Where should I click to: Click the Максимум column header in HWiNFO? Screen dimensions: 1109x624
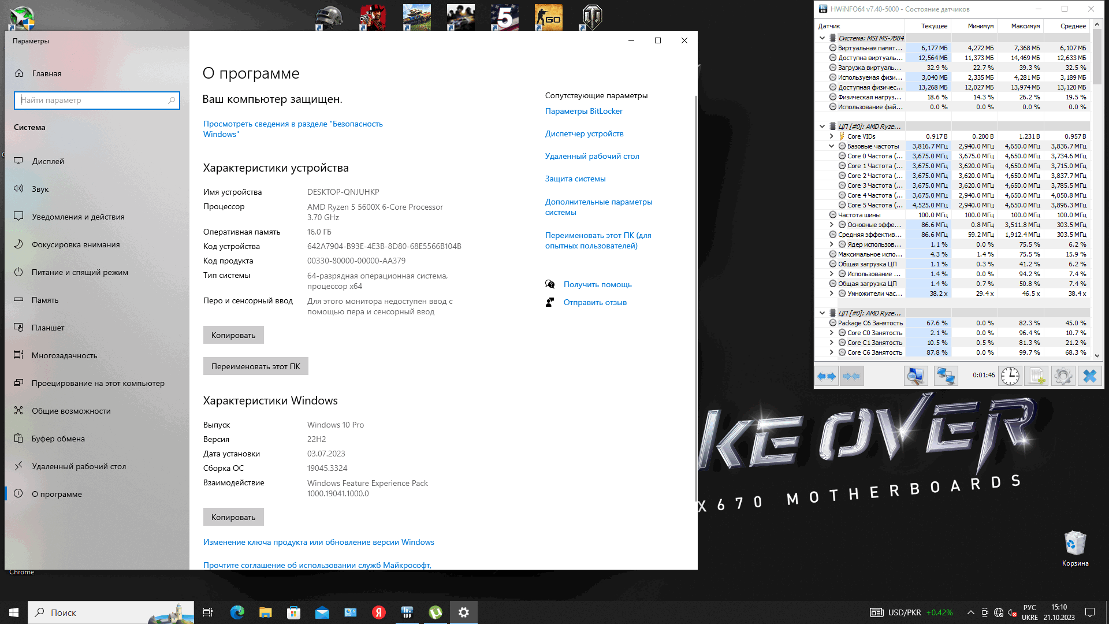(1020, 26)
